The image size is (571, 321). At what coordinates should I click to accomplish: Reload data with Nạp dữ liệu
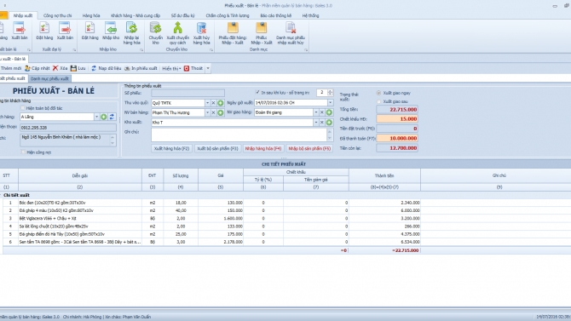[106, 68]
